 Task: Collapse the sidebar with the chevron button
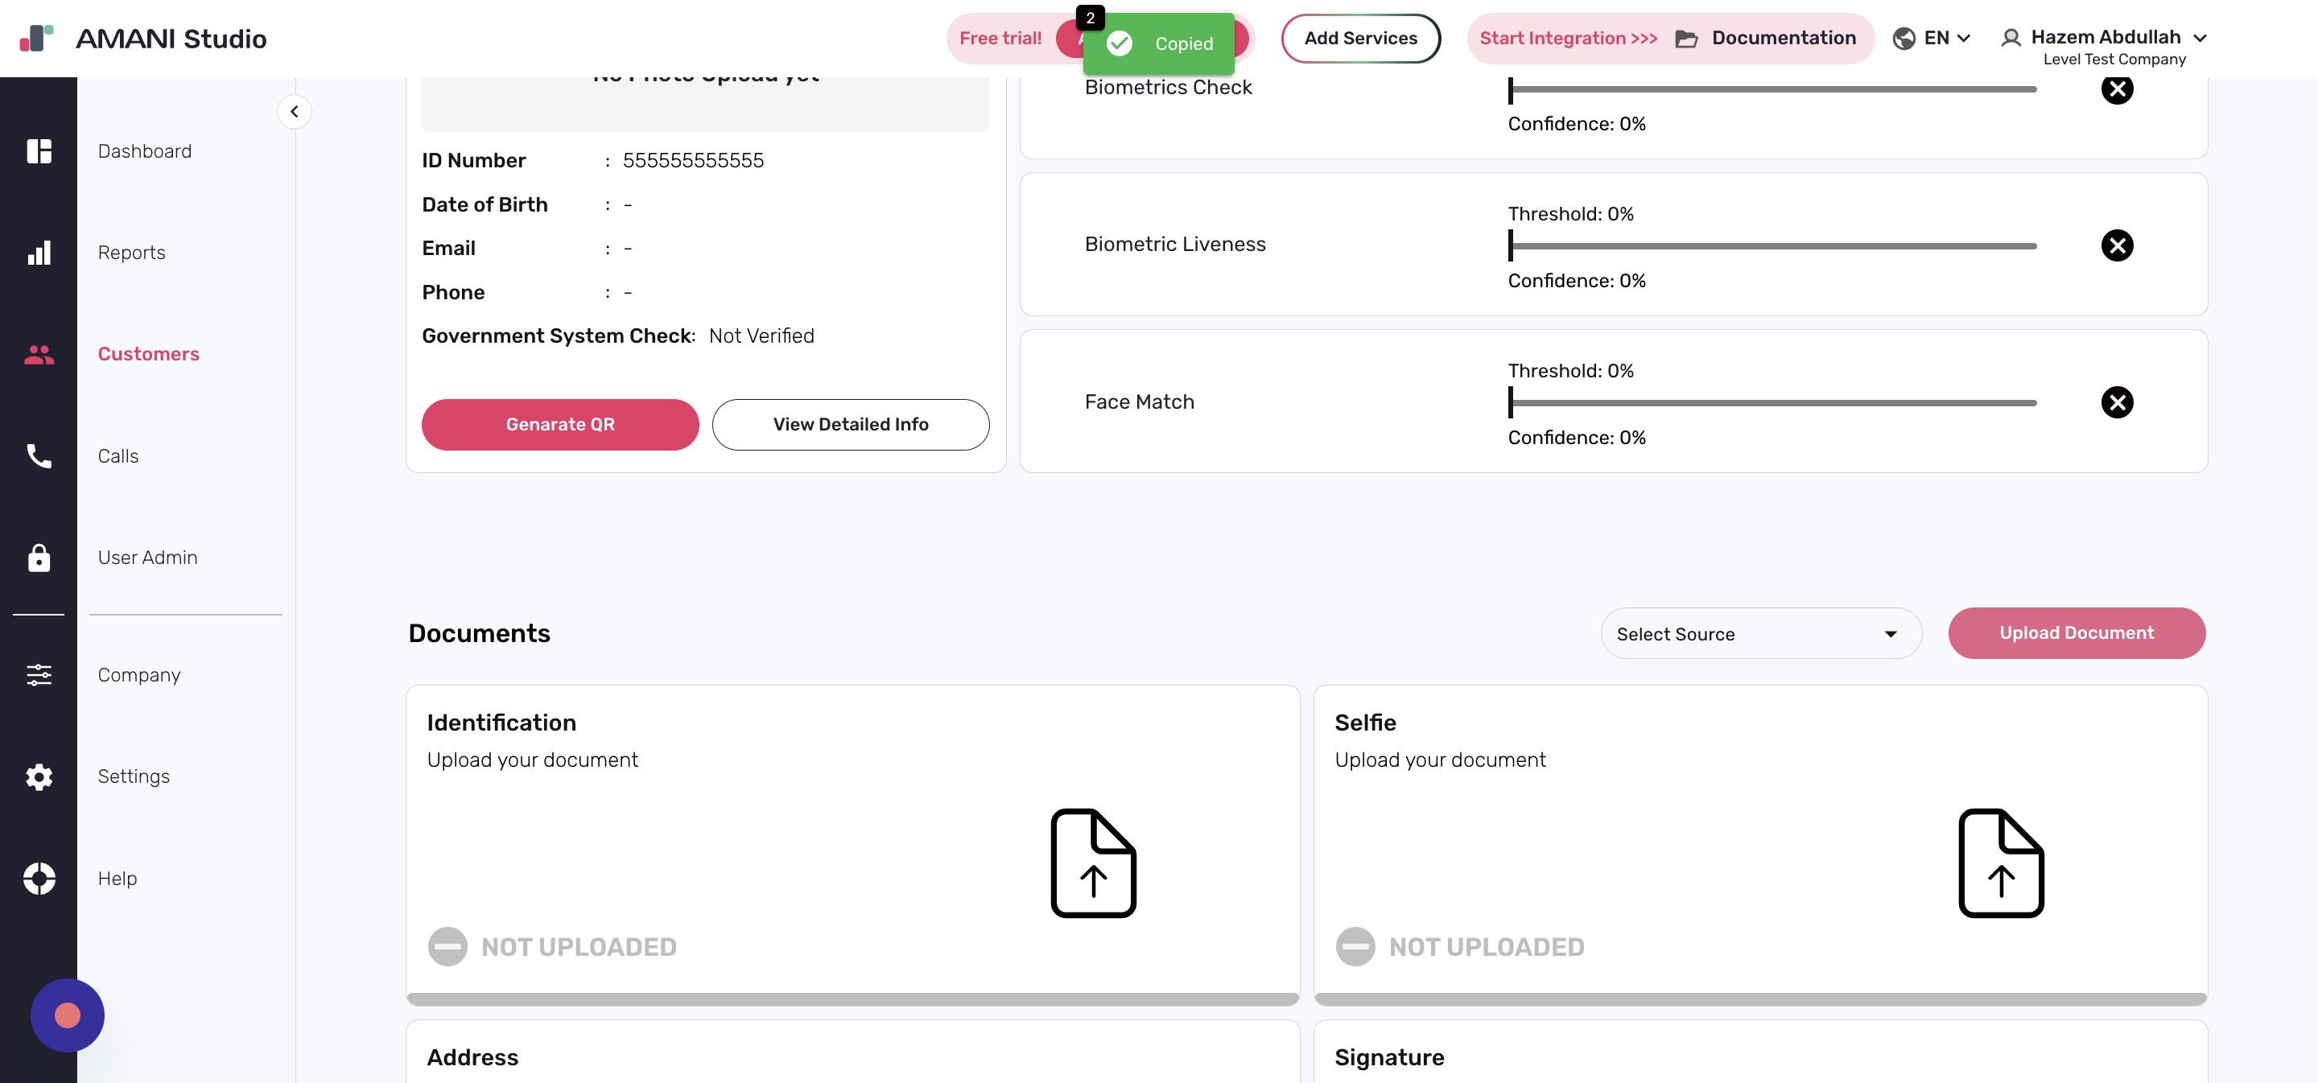(295, 112)
